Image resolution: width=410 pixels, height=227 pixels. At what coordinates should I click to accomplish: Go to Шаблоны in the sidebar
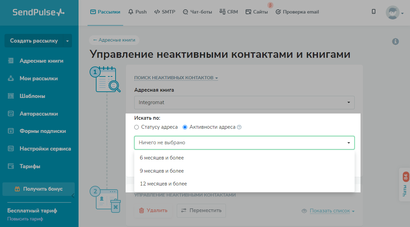coord(32,96)
